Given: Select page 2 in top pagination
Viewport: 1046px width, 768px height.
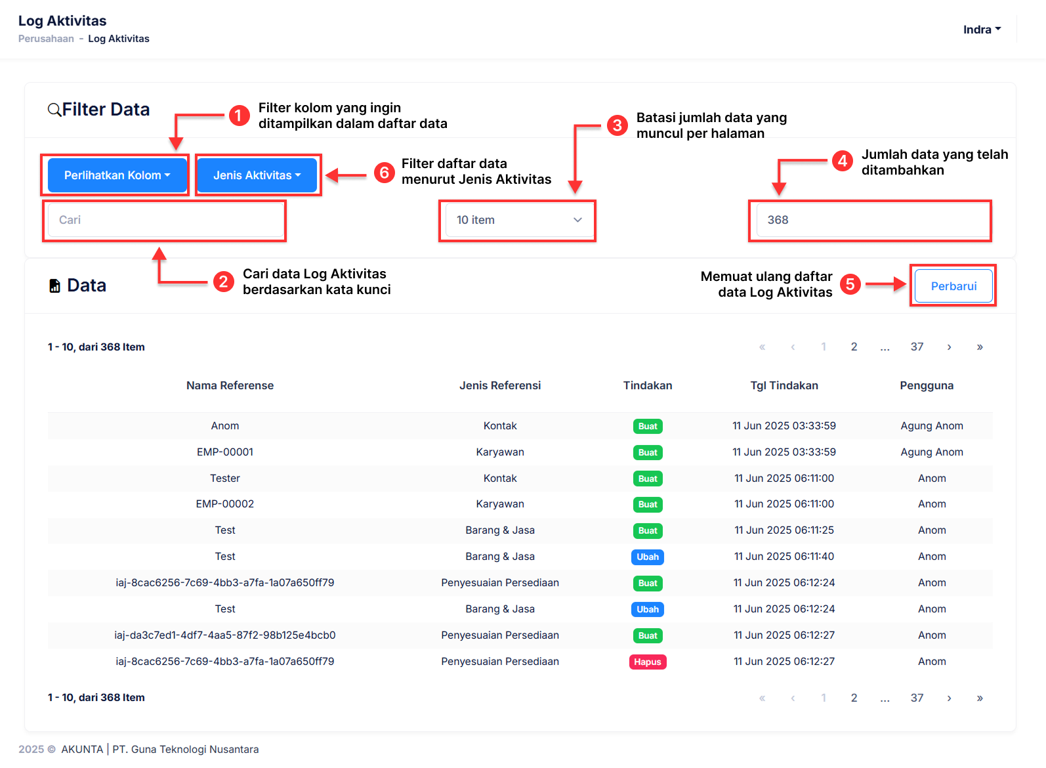Looking at the screenshot, I should [854, 347].
